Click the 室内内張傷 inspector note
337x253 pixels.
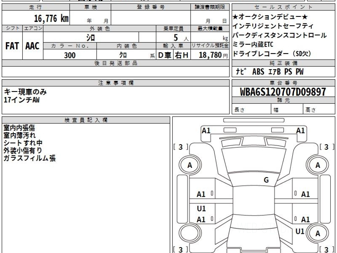pos(19,128)
